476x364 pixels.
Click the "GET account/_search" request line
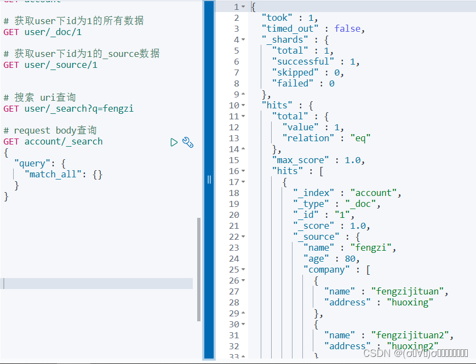(53, 142)
